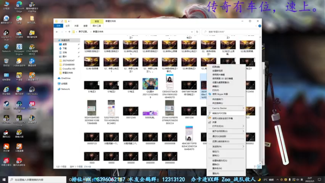The image size is (325, 183).
Task: Choose Send via QQ (通过QQ发送到)
Action: [226, 136]
